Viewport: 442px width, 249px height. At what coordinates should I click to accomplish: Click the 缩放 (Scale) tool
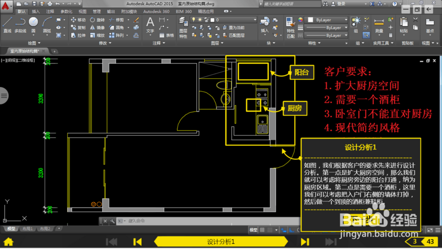point(97,35)
